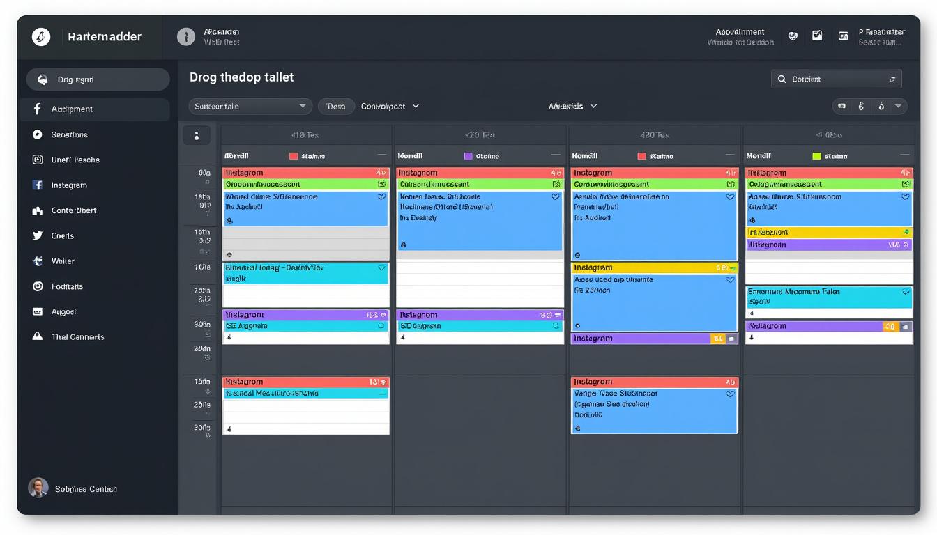Click the Rartemadder logo icon in the header
937x535 pixels.
[x=41, y=37]
